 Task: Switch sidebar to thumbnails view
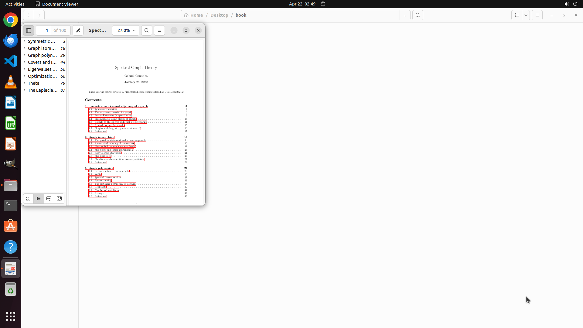point(28,199)
